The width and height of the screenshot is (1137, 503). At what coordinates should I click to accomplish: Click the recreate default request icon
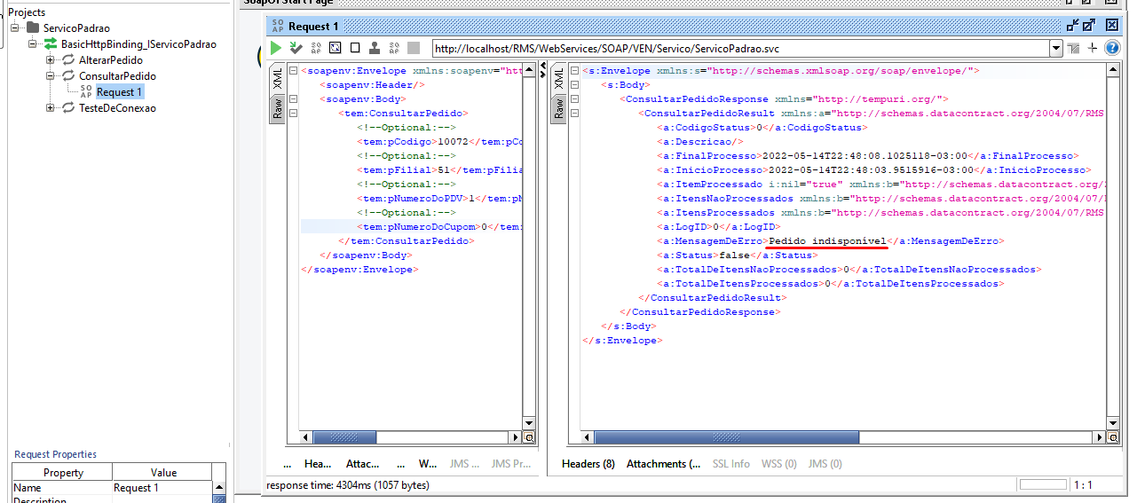(x=336, y=48)
